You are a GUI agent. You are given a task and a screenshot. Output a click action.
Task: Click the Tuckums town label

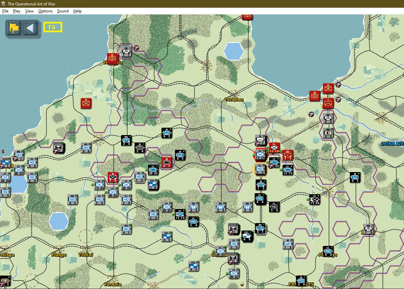(x=234, y=99)
